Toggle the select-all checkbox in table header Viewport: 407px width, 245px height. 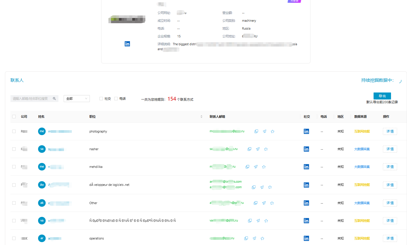(14, 117)
